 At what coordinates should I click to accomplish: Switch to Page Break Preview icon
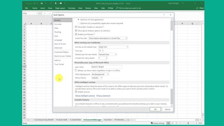(x=176, y=123)
